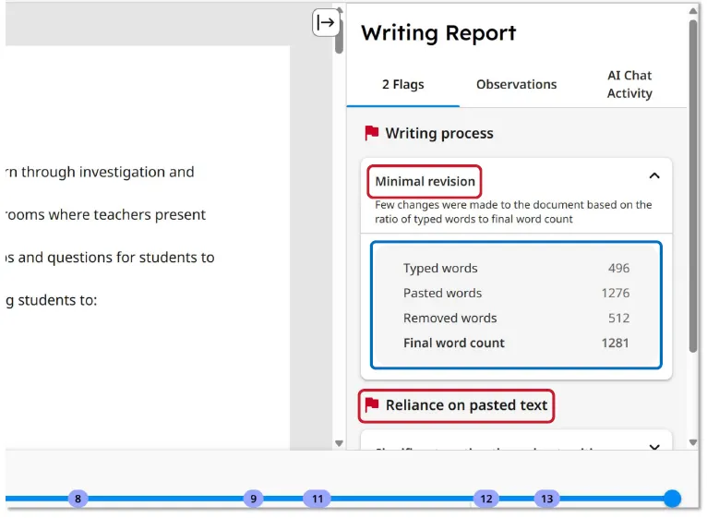Click the Pasted words statistic row
This screenshot has width=707, height=518.
click(x=516, y=293)
